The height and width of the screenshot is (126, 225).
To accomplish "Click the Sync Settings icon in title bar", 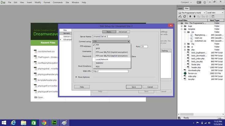I will tap(199, 2).
